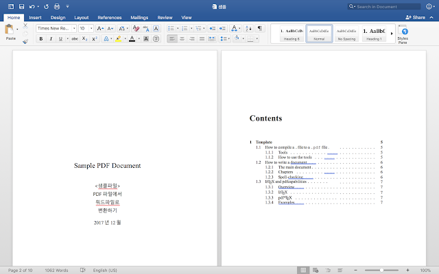Open the numbered list dropdown arrow
Viewport: 439px width, 274px height.
point(191,29)
